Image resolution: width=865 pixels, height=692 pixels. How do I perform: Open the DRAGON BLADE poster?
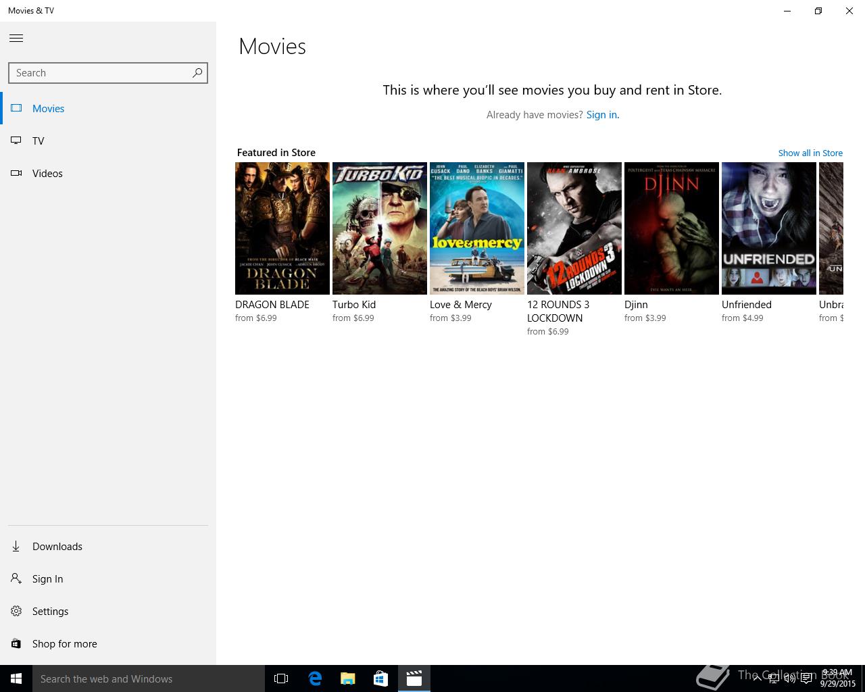click(x=282, y=228)
